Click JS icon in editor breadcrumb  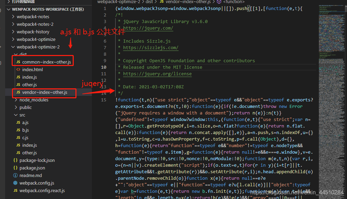click(x=162, y=2)
